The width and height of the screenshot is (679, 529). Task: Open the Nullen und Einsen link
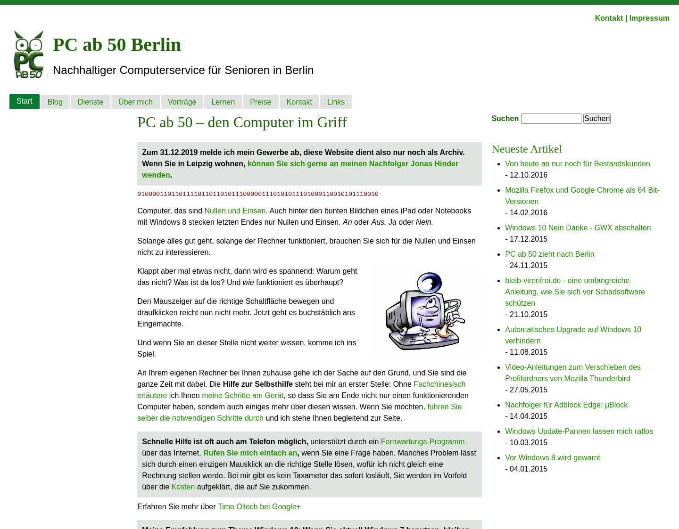pos(235,211)
